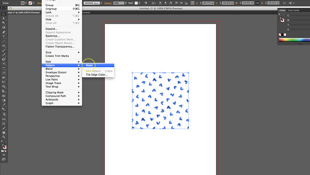Click horizontal align left icon

pos(160,3)
